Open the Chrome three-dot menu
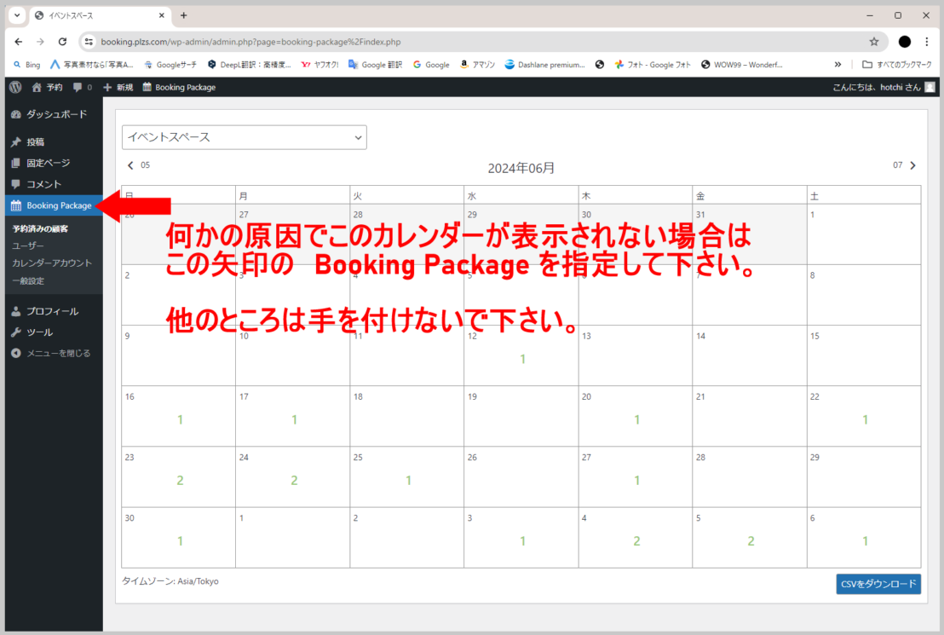Viewport: 944px width, 635px height. (926, 41)
